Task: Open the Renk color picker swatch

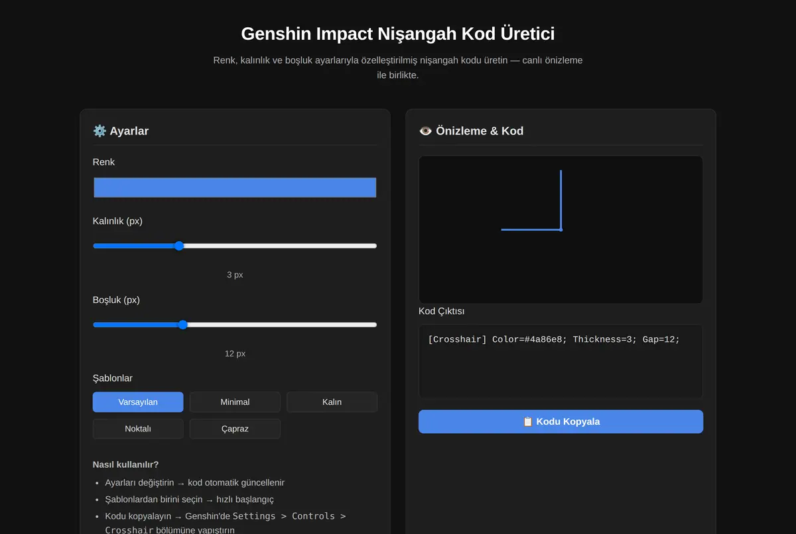Action: (235, 187)
